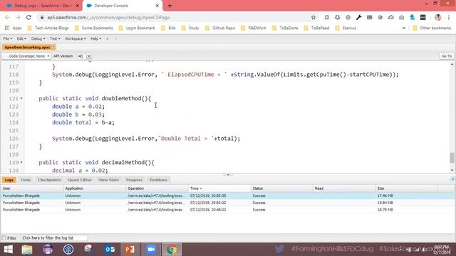
Task: Collapse doubleMethod code fold at line 121
Action: point(21,99)
